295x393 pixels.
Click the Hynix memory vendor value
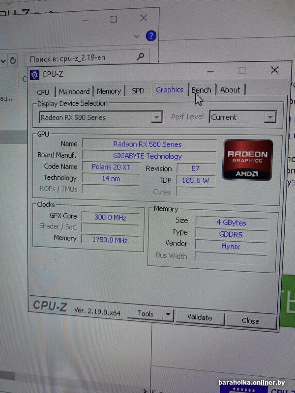click(231, 246)
